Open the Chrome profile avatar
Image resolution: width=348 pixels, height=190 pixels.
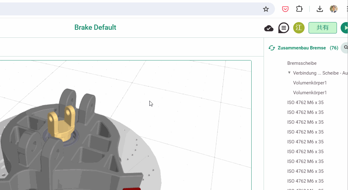point(333,9)
